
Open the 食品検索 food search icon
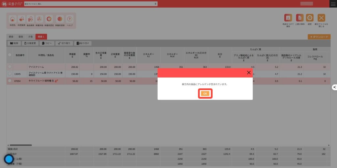(30, 20)
